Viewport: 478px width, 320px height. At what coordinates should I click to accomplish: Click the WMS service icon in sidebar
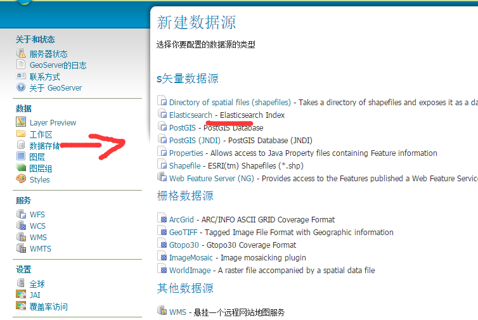[x=22, y=236]
